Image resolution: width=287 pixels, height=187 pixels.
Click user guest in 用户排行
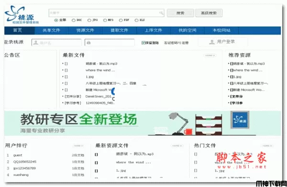point(18,155)
